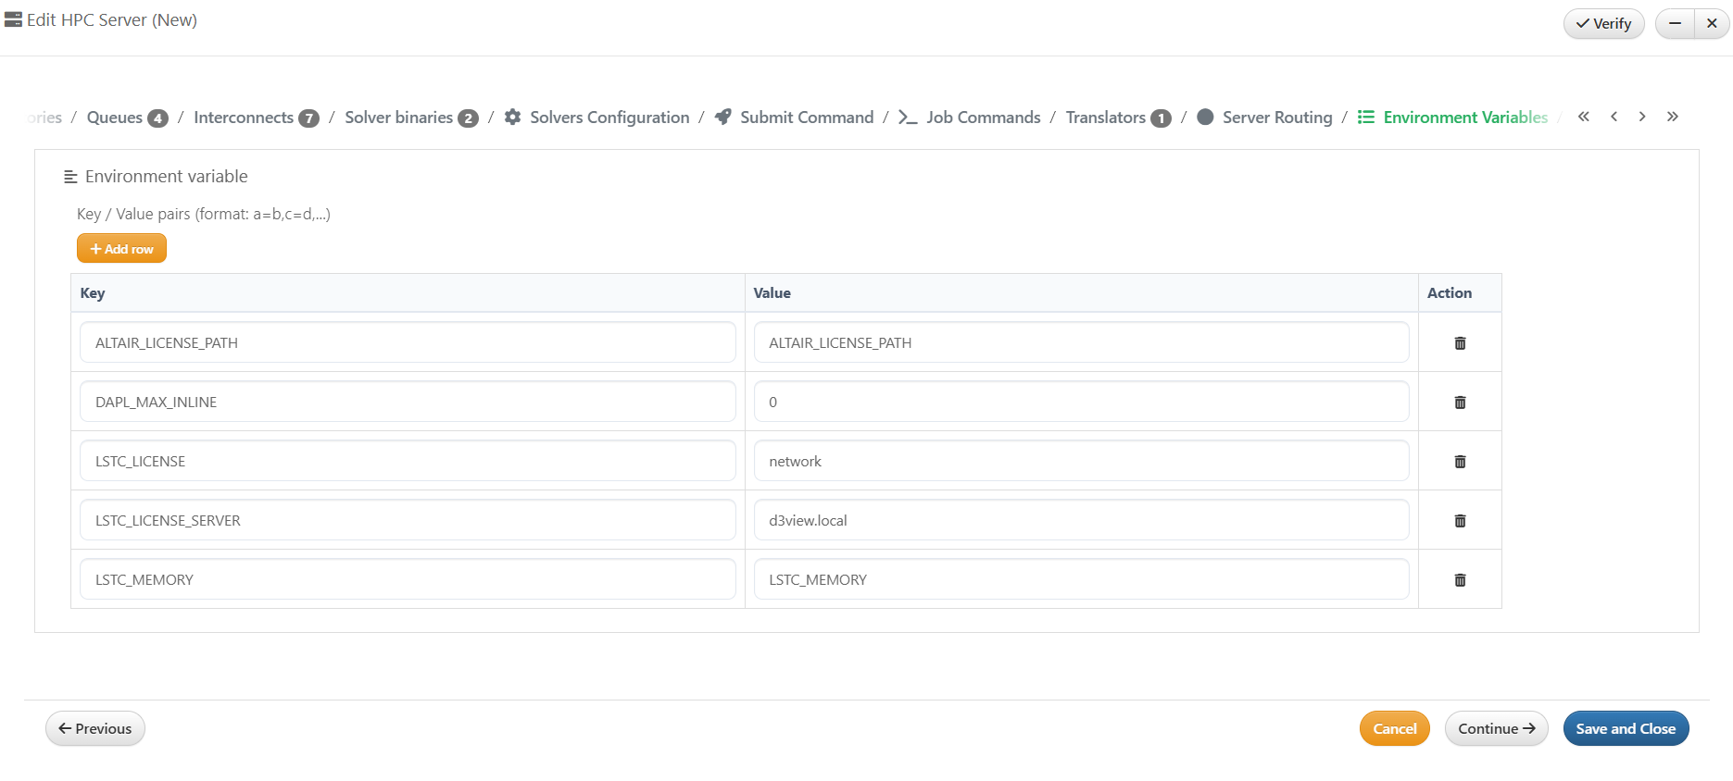Jump to first tab with double-left chevron

pos(1584,117)
